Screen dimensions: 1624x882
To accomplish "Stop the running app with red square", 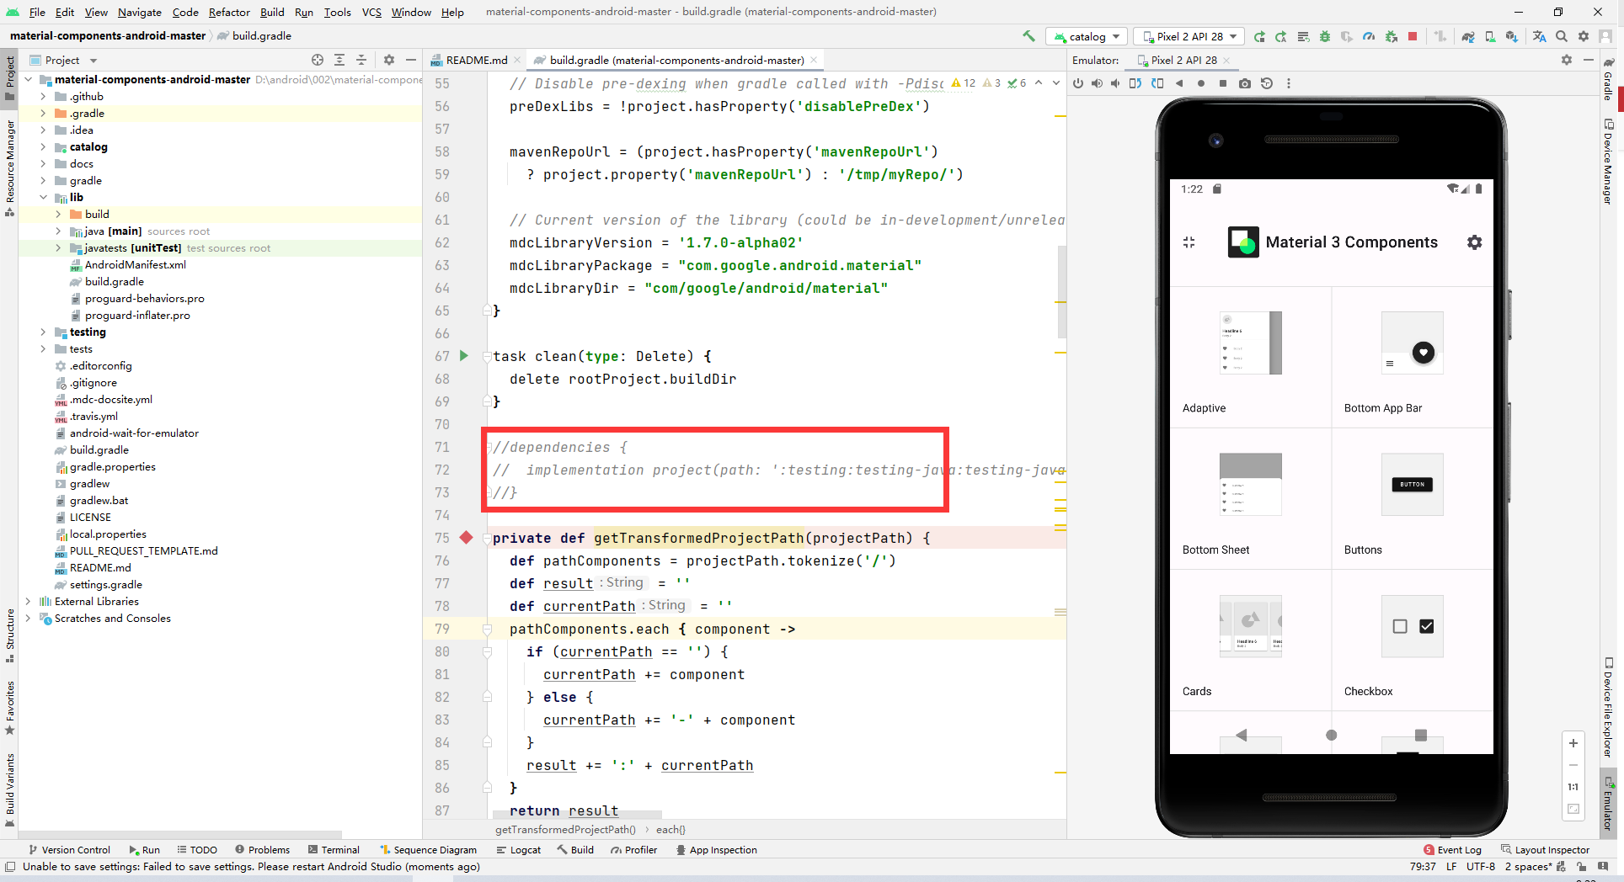I will pos(1413,36).
